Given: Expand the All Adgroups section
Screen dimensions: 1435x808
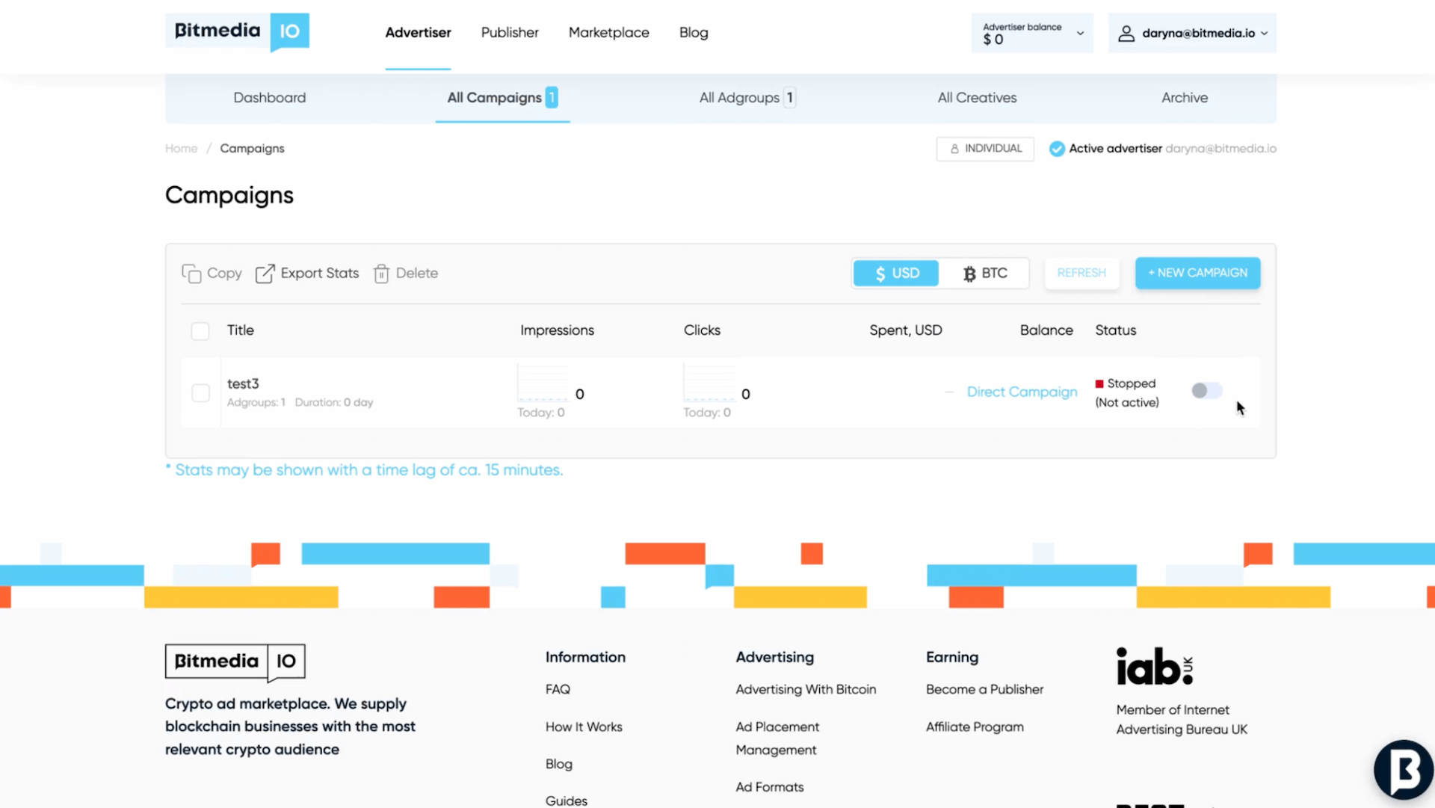Looking at the screenshot, I should pos(746,98).
